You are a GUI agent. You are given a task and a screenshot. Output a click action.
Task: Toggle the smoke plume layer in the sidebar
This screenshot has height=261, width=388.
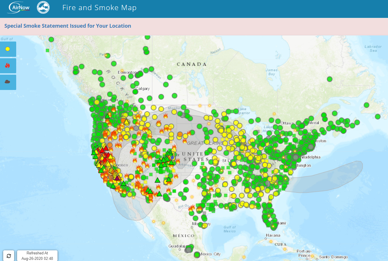click(8, 82)
